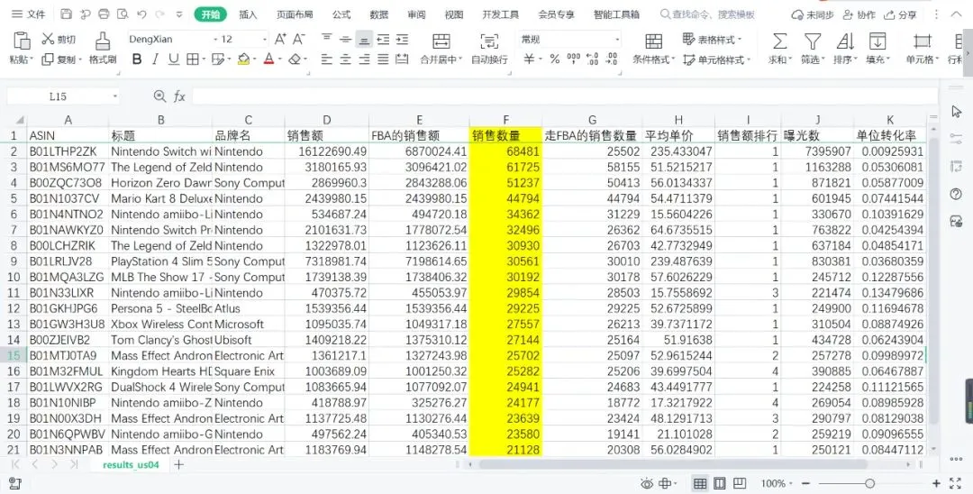The image size is (973, 494).
Task: Activate the 格式刷 format painter
Action: point(103,49)
